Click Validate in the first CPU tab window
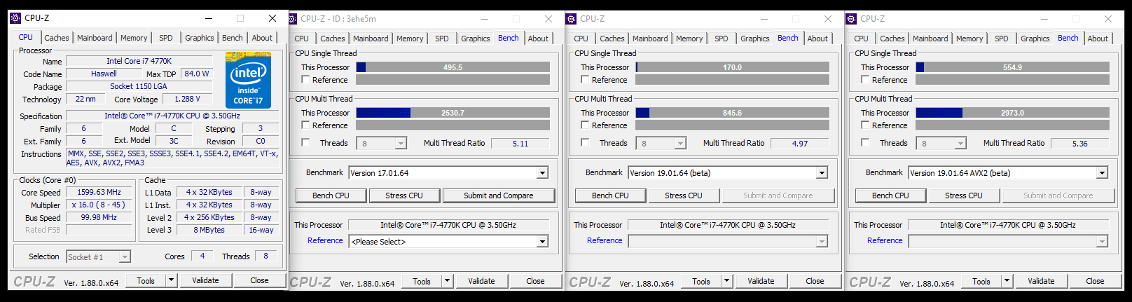Image resolution: width=1132 pixels, height=302 pixels. pyautogui.click(x=205, y=280)
